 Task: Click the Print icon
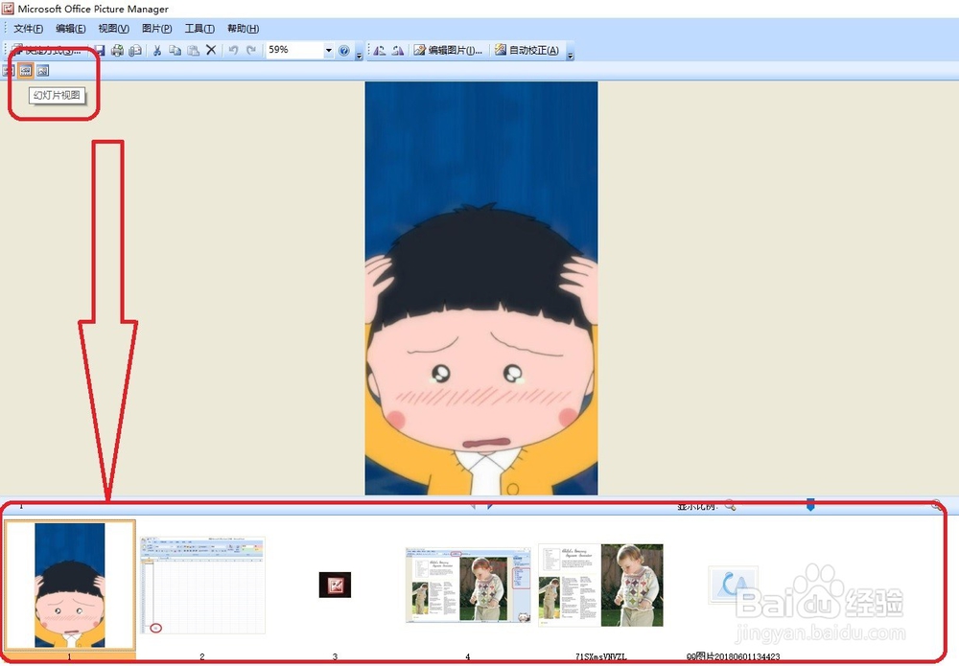click(119, 49)
